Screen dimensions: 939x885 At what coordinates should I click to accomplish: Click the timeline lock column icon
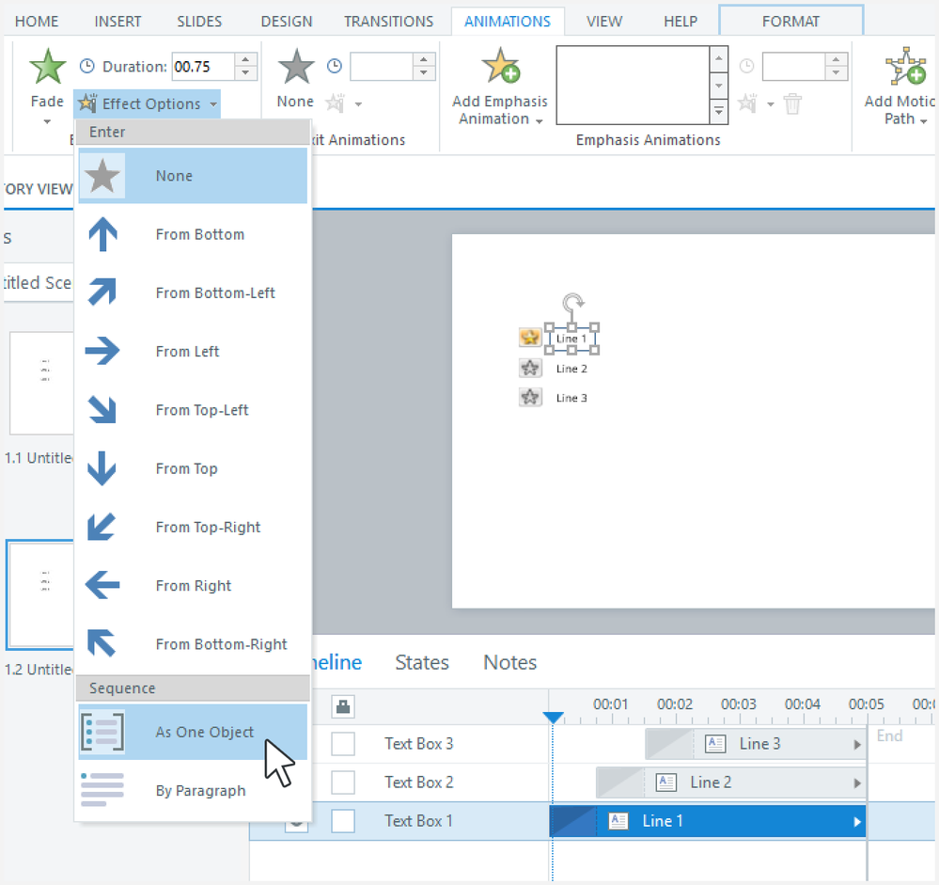tap(343, 706)
